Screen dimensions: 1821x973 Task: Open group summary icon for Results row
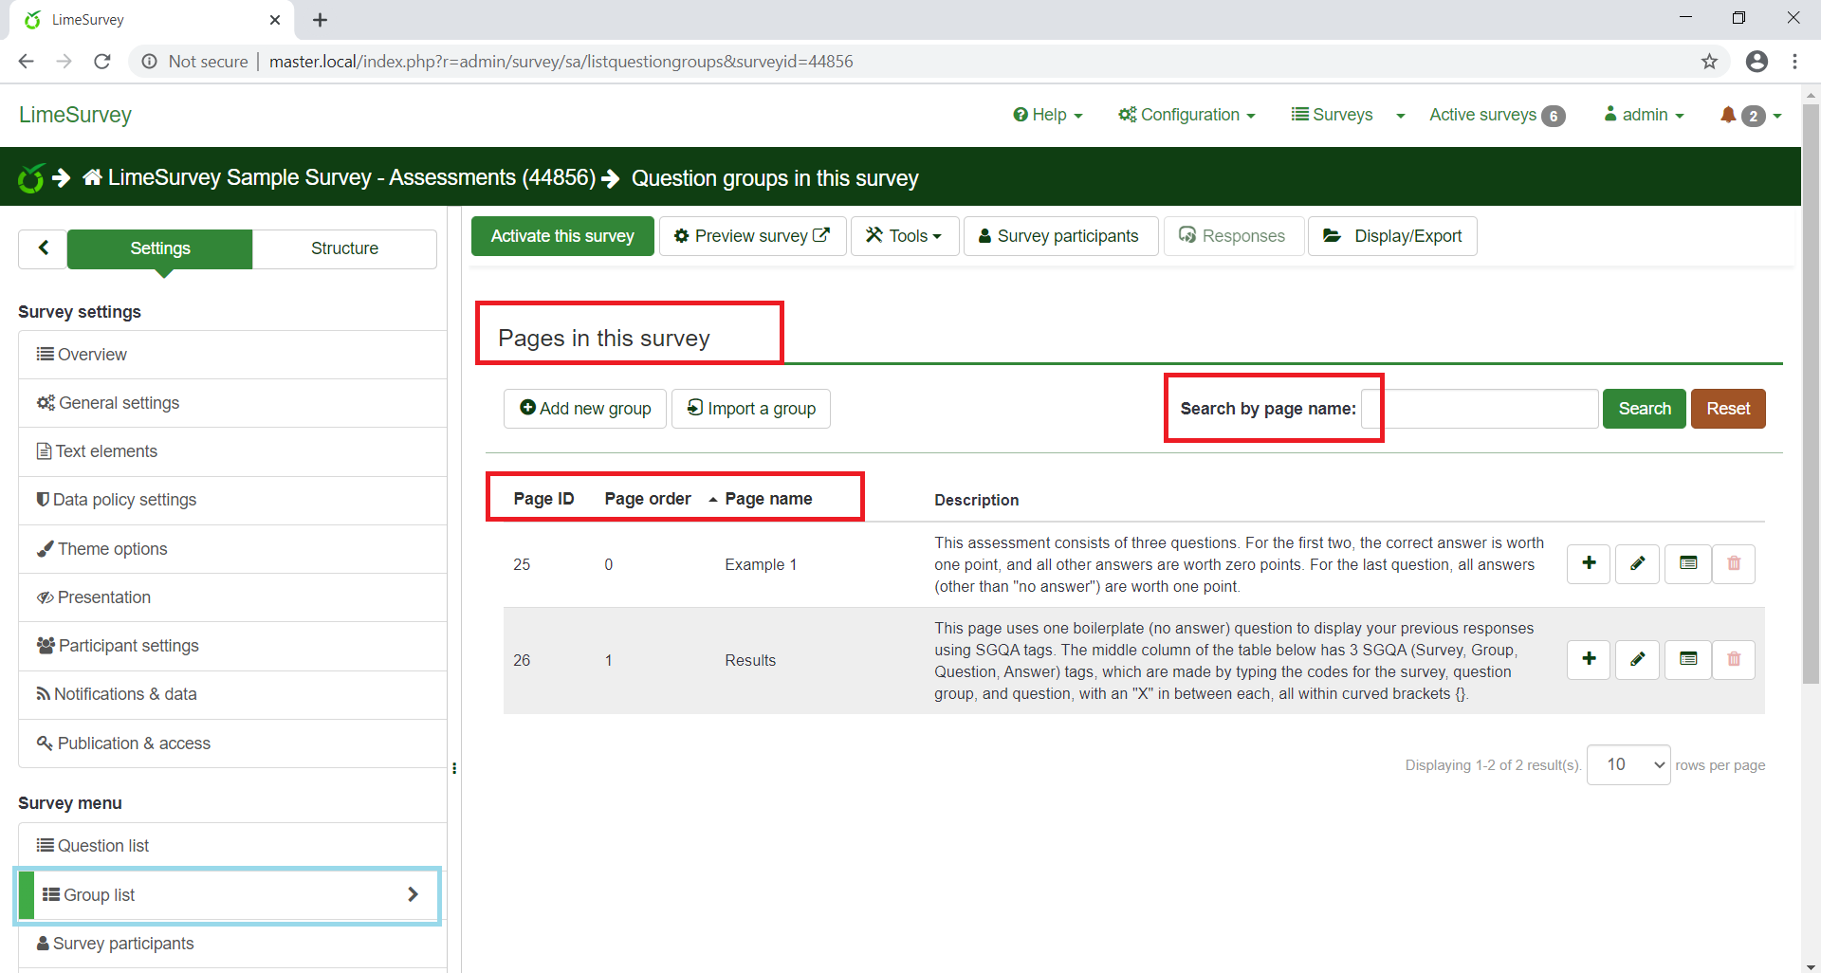1688,659
